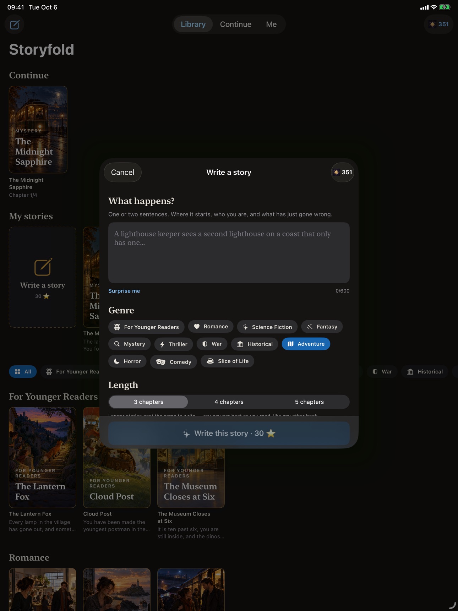Tap the compose new story icon at top left

(15, 24)
